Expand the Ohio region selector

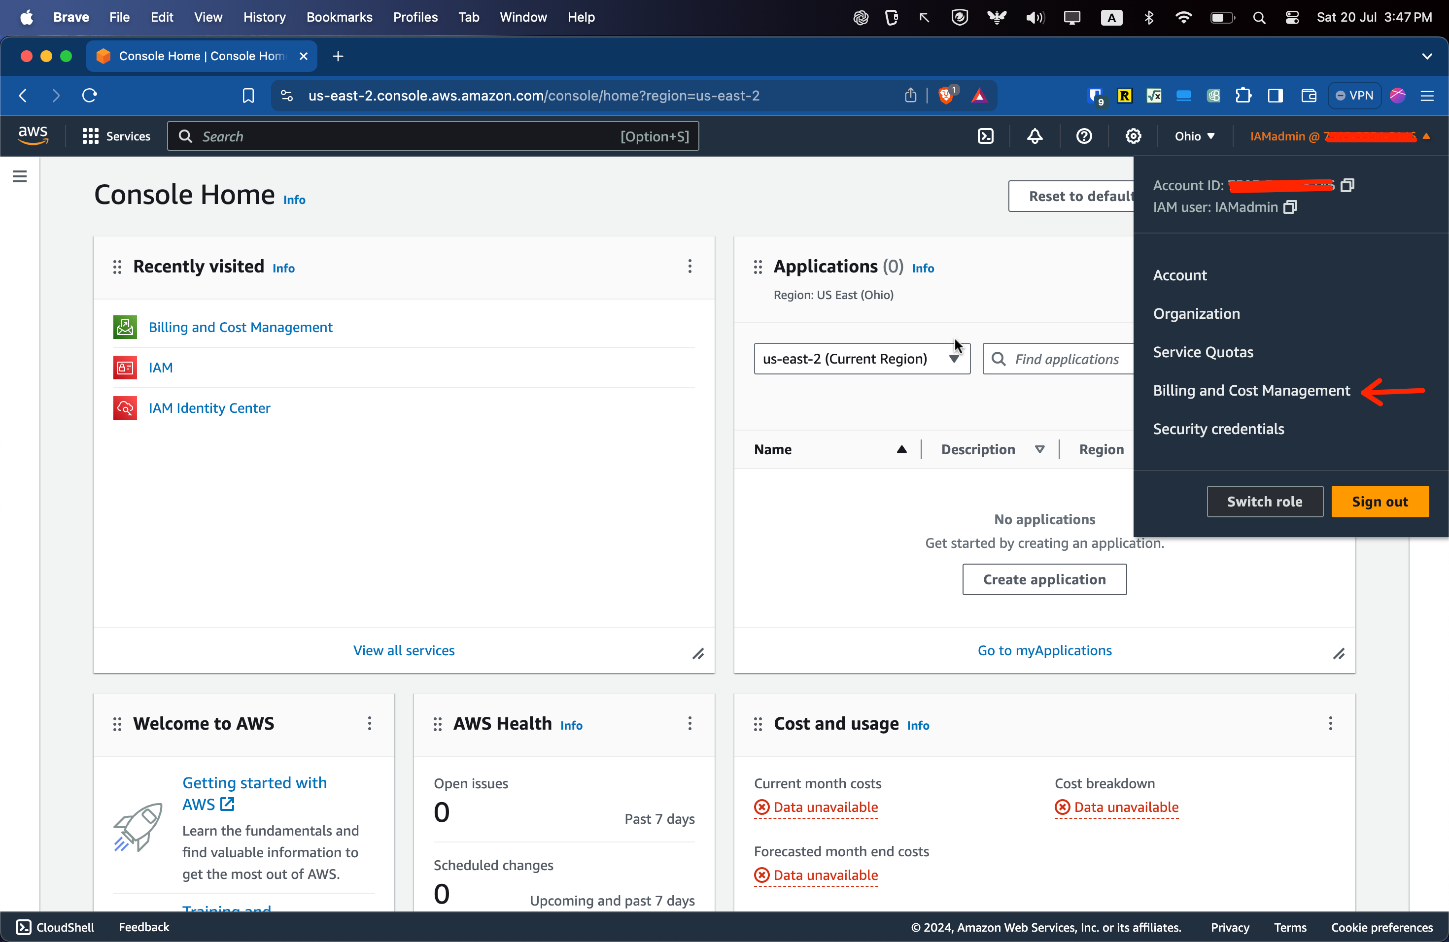pos(1194,136)
